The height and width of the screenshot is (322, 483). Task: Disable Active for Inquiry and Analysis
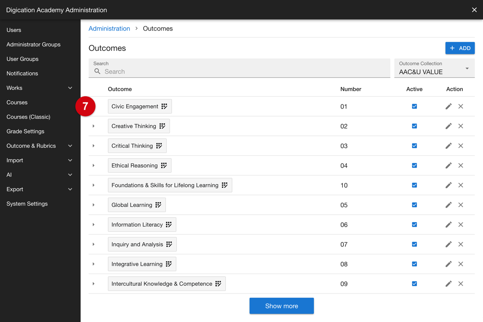click(x=414, y=244)
